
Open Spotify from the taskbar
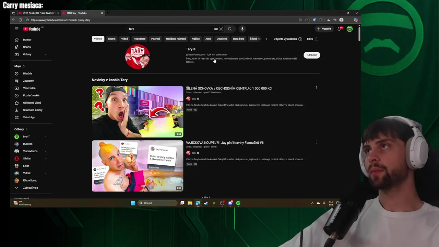[x=238, y=203]
